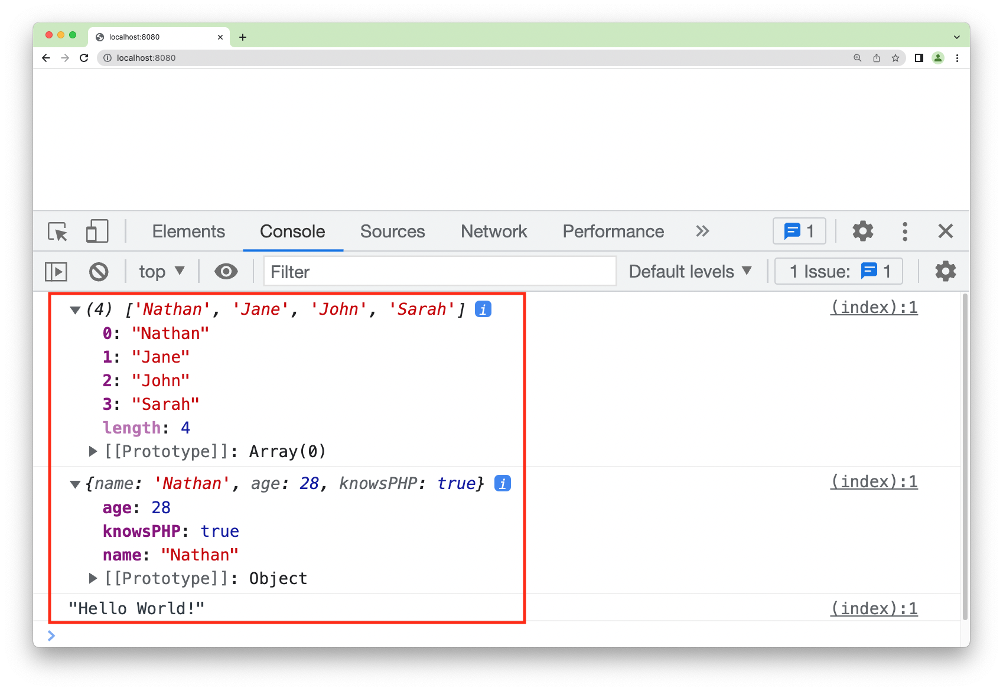The height and width of the screenshot is (691, 1003).
Task: Open the console sidebar panel icon
Action: [x=56, y=271]
